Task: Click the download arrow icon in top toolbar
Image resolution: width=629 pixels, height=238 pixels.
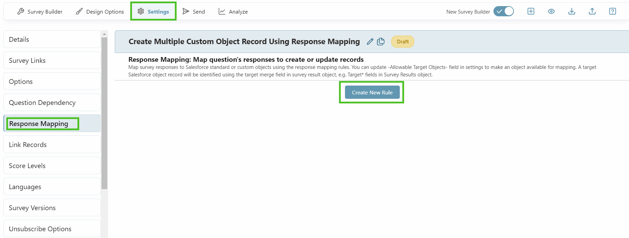Action: coord(571,12)
